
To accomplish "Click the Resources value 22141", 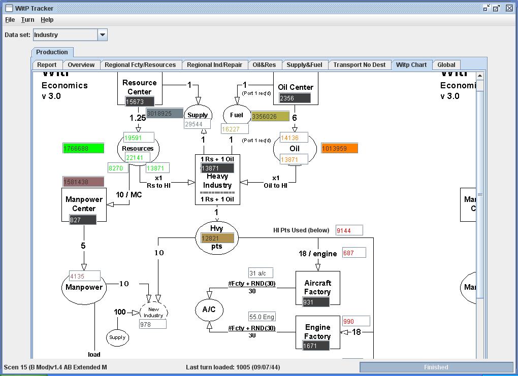I will pyautogui.click(x=138, y=157).
